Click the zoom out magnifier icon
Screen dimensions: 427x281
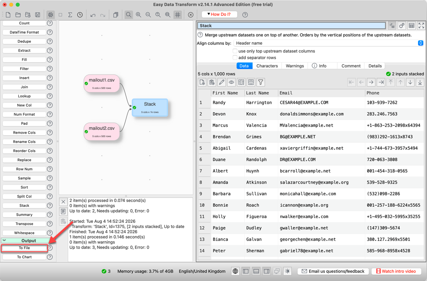pos(148,15)
